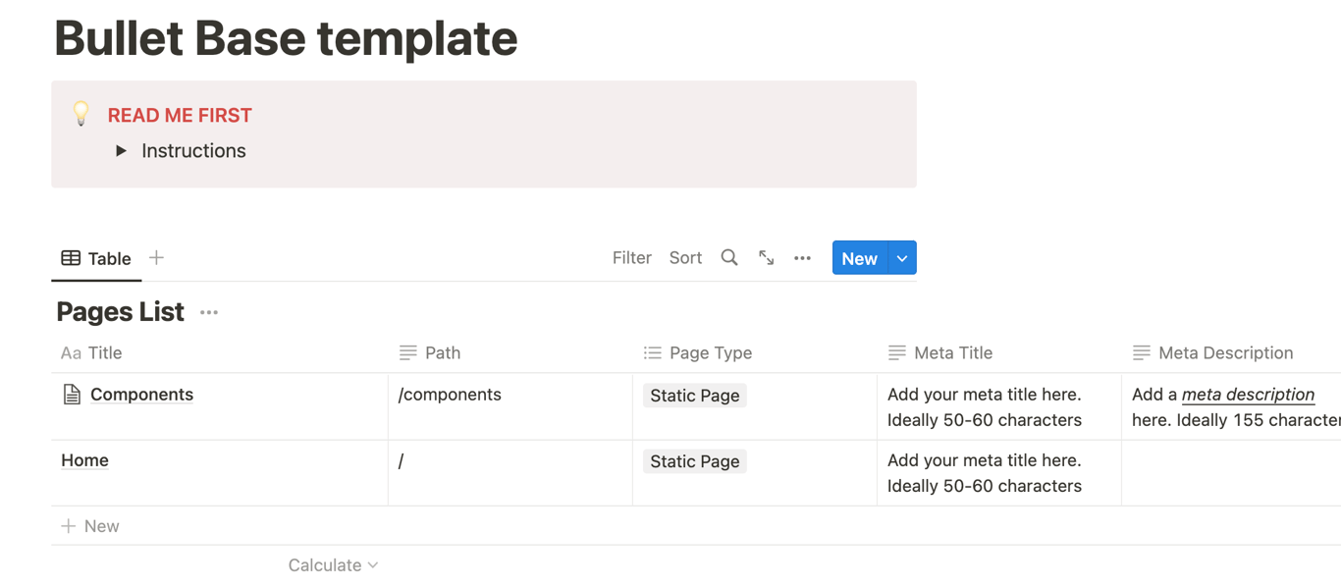Screen dimensions: 1341x587
Task: Search the Pages List database
Action: [729, 258]
